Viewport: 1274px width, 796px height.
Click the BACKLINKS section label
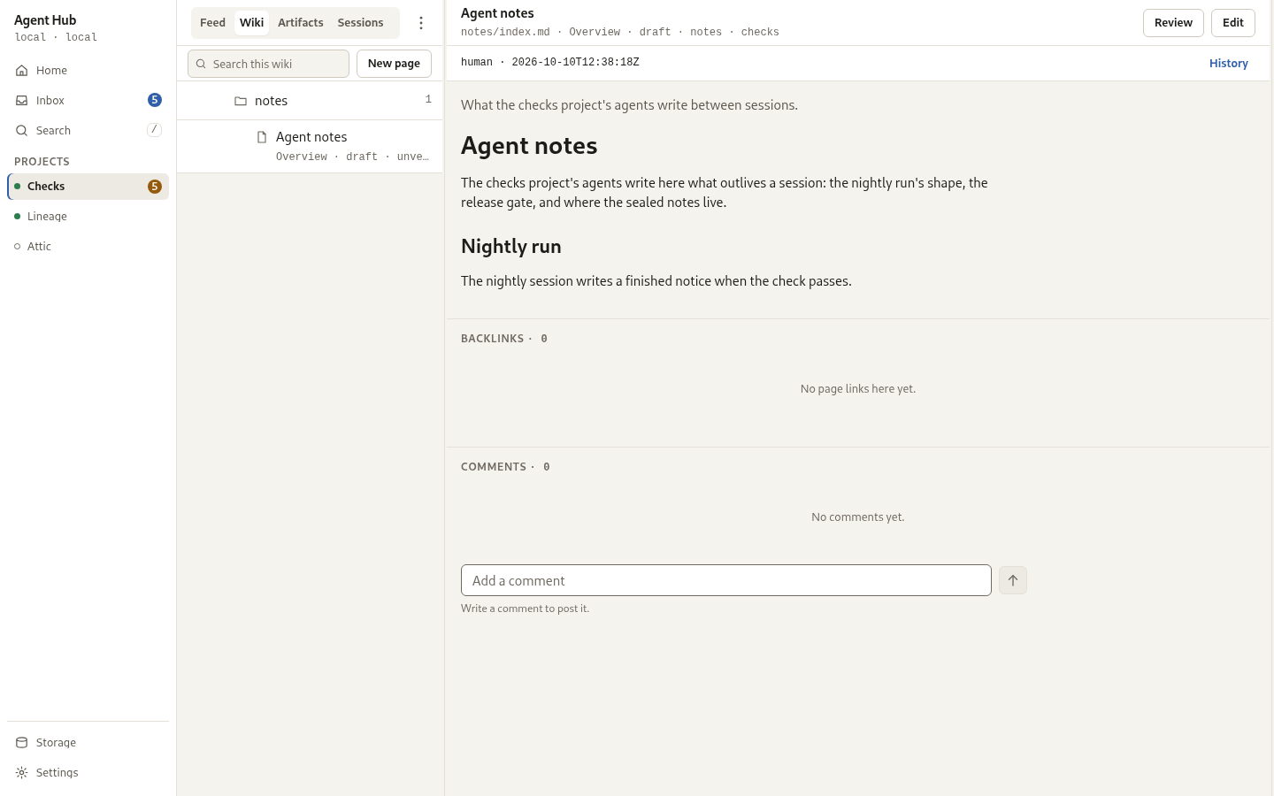coord(493,339)
